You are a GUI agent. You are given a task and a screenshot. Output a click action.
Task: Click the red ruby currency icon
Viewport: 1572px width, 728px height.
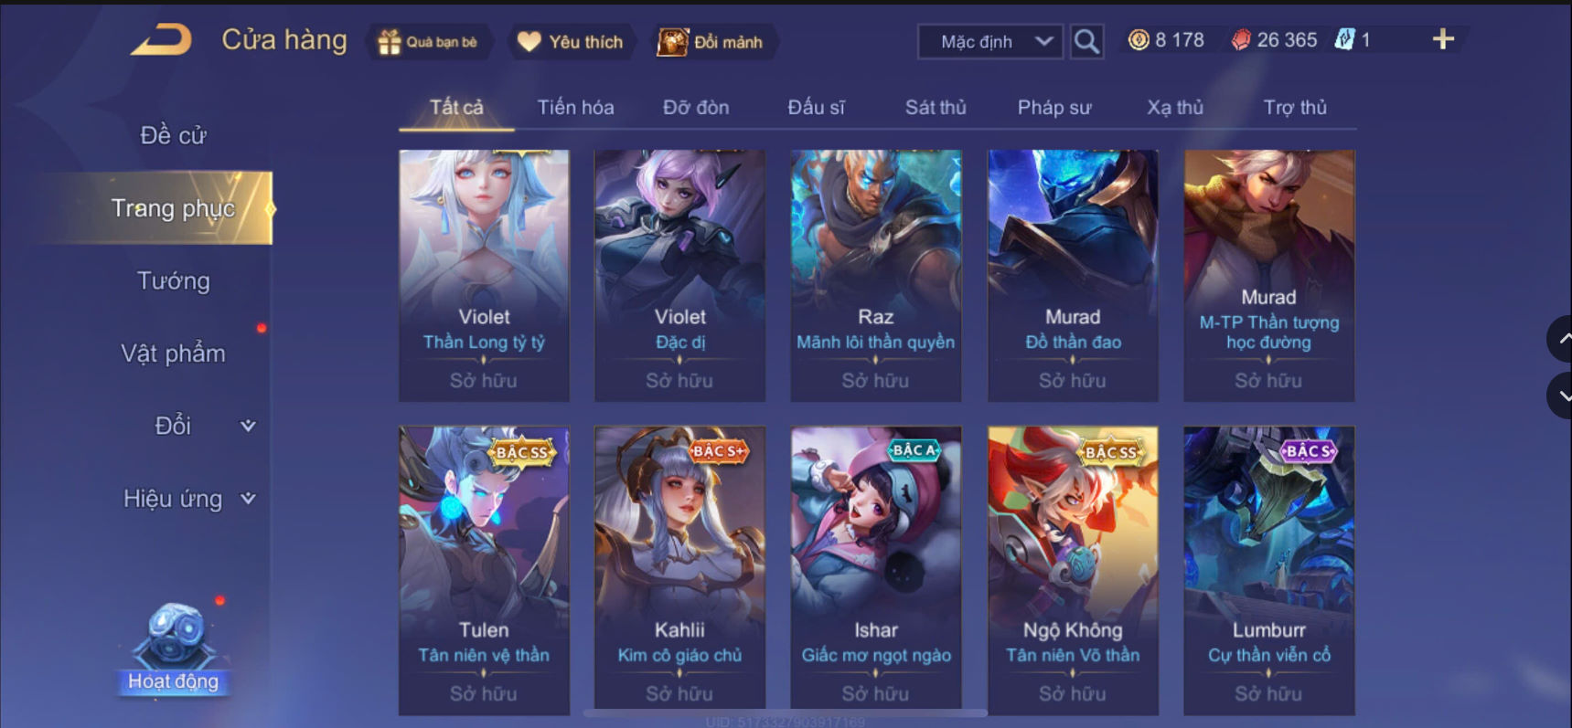(1241, 40)
